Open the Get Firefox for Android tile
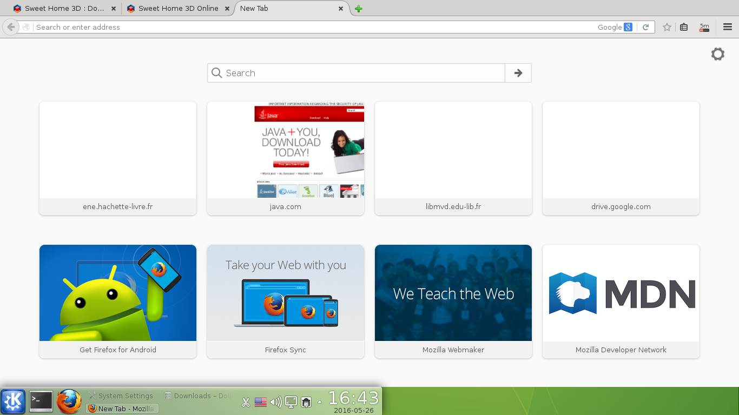Screen dimensions: 739x415 coord(118,302)
